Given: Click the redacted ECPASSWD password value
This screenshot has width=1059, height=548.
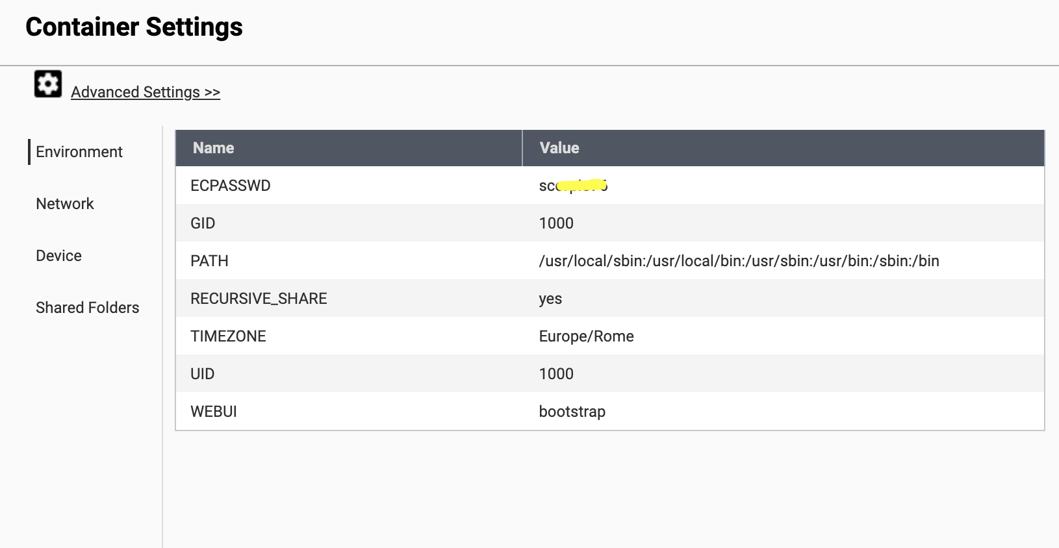Looking at the screenshot, I should tap(572, 186).
